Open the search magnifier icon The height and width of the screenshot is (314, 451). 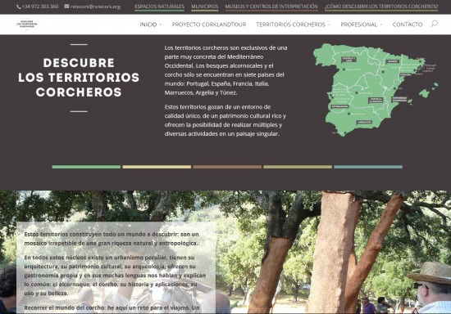pyautogui.click(x=435, y=24)
